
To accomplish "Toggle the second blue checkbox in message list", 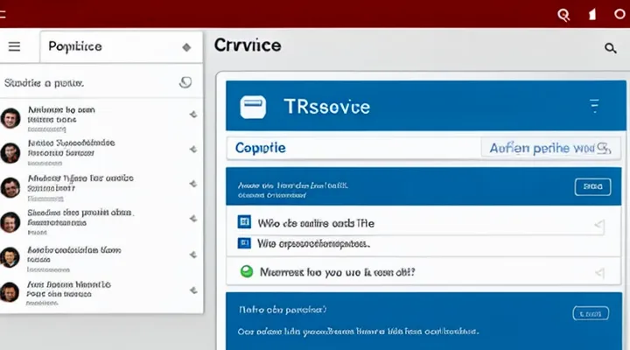I will (245, 244).
